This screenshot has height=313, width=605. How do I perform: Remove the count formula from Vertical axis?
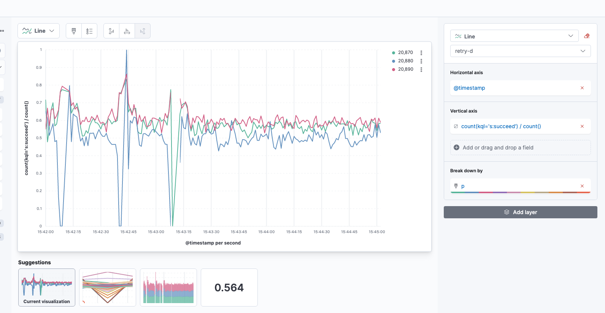[582, 126]
